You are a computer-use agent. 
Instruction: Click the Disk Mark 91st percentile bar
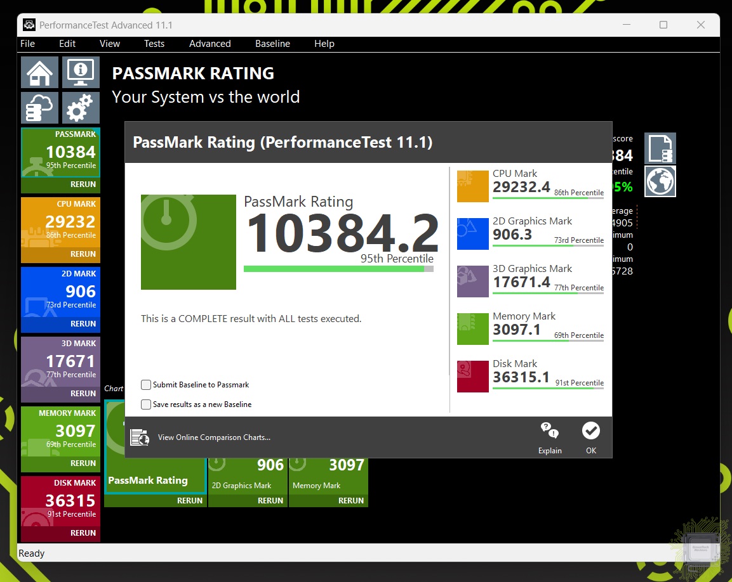(x=548, y=389)
